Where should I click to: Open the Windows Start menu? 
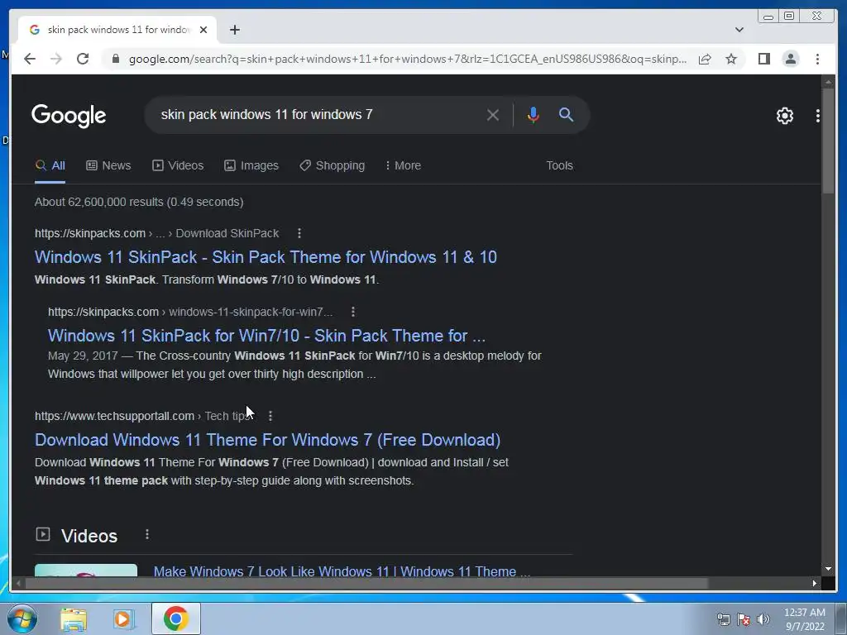tap(22, 618)
